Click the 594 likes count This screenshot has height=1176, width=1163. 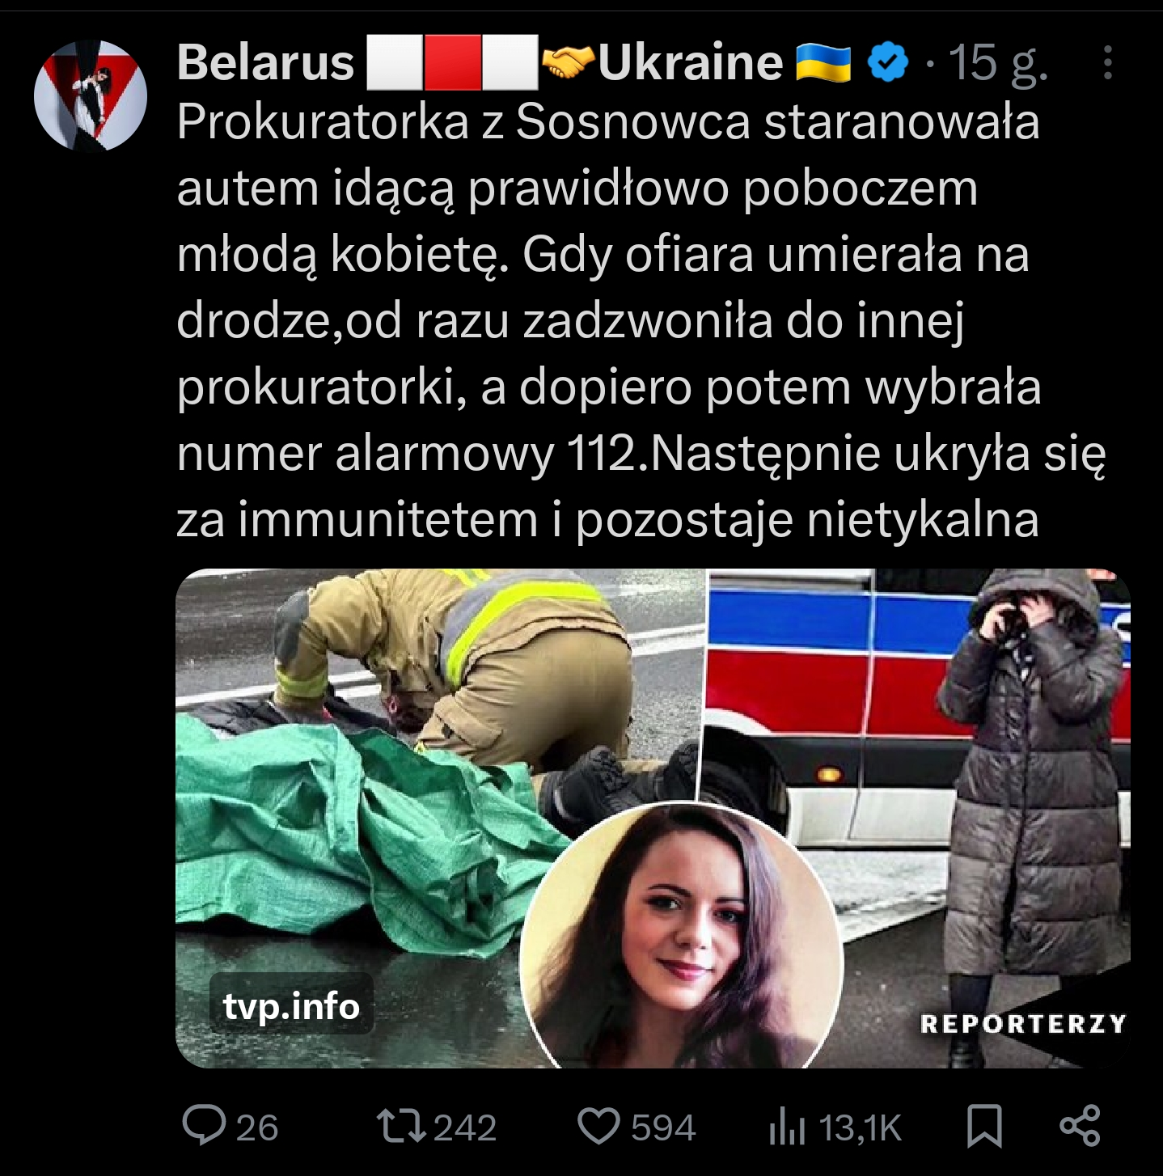(x=663, y=1127)
